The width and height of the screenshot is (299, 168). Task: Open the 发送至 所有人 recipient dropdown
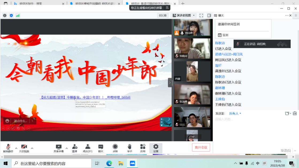coord(235,114)
